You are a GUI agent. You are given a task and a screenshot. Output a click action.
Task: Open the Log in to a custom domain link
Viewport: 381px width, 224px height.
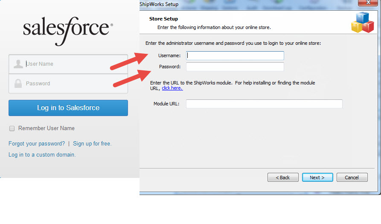point(42,155)
